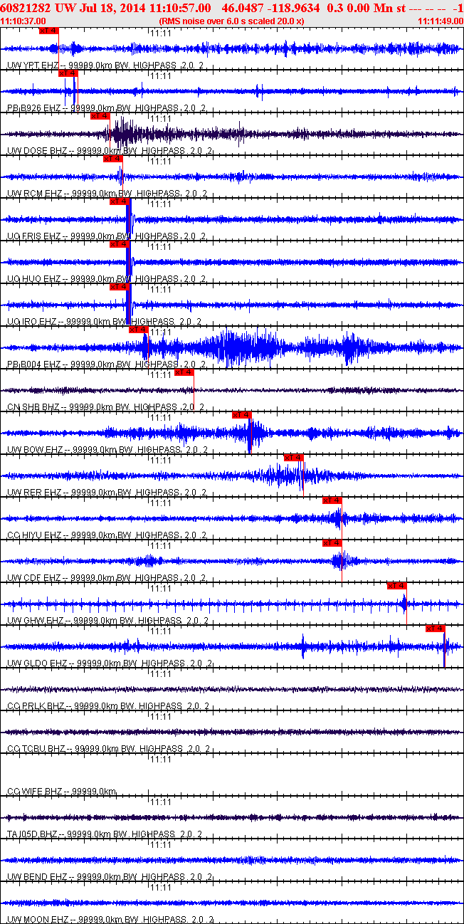Screen dimensions: 464x924
Task: Select the red pick flag on UW DOSE trace
Action: coord(100,116)
